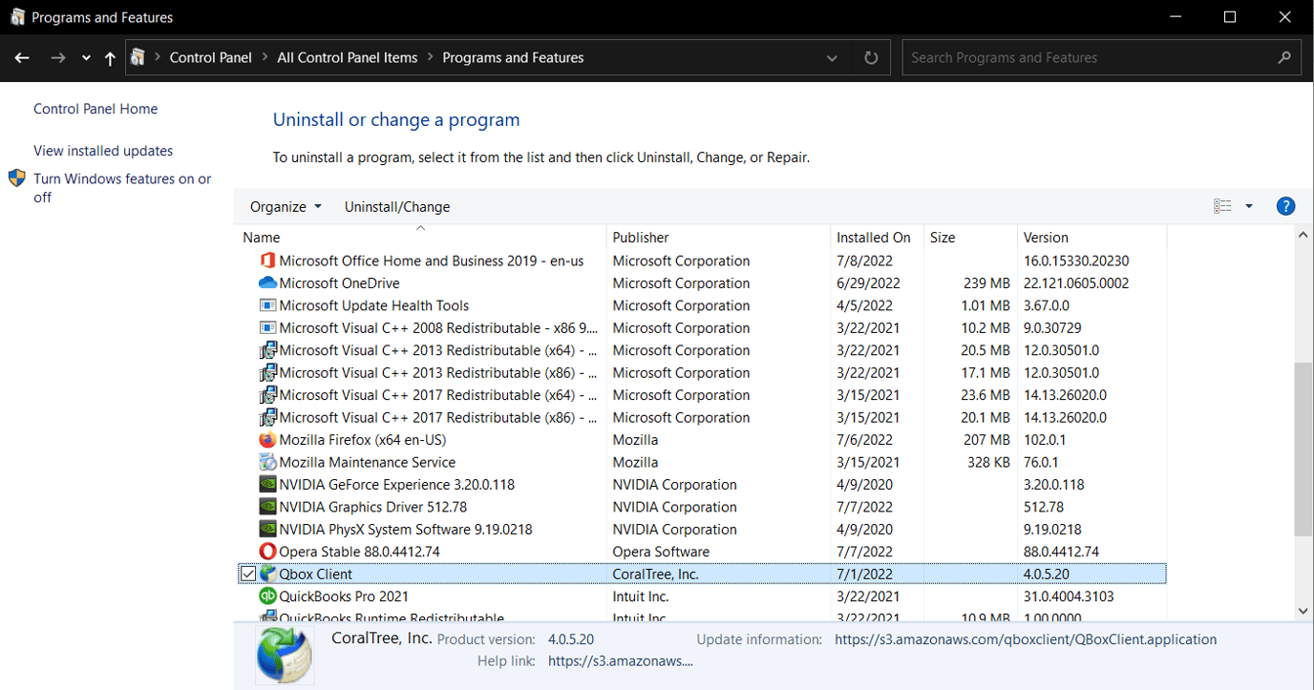Click the Search Programs and Features field

tap(1089, 57)
